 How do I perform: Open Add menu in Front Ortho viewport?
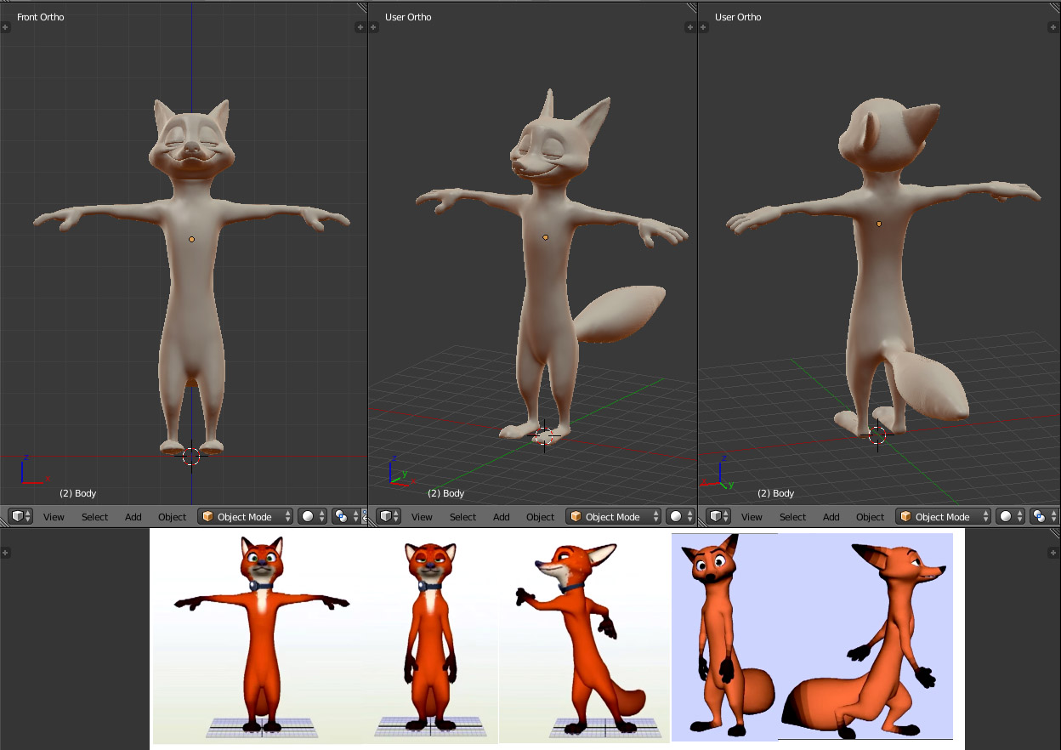pos(133,517)
